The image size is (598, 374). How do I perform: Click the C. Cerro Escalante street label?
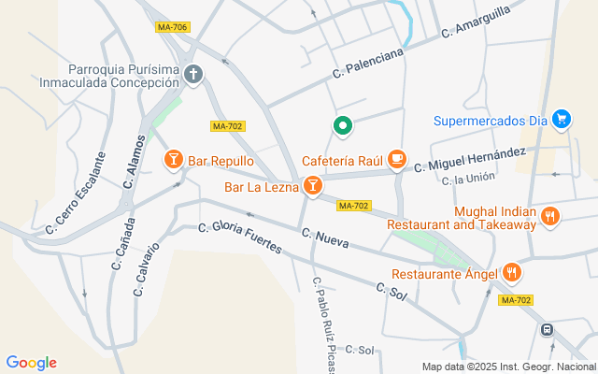[x=75, y=194]
